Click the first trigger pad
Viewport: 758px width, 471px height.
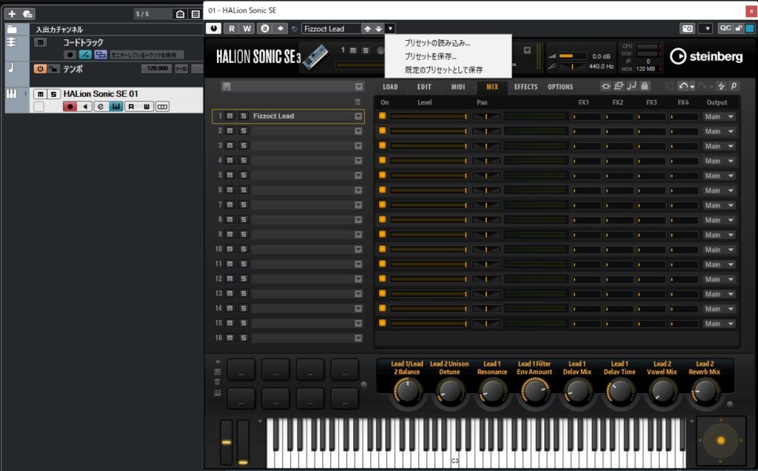[241, 369]
